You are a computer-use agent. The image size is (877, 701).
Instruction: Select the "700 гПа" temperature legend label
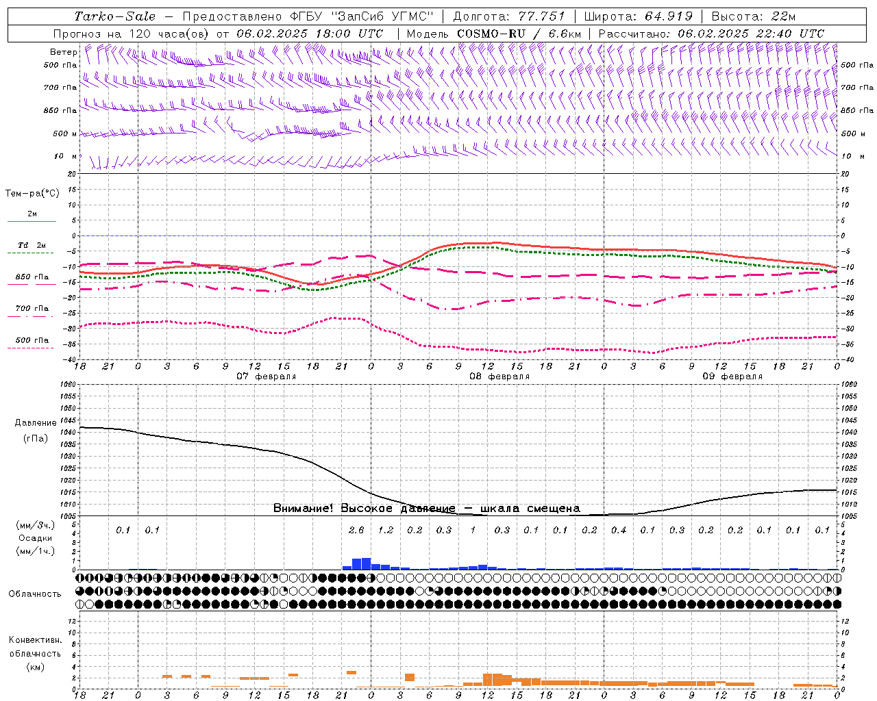click(x=32, y=308)
